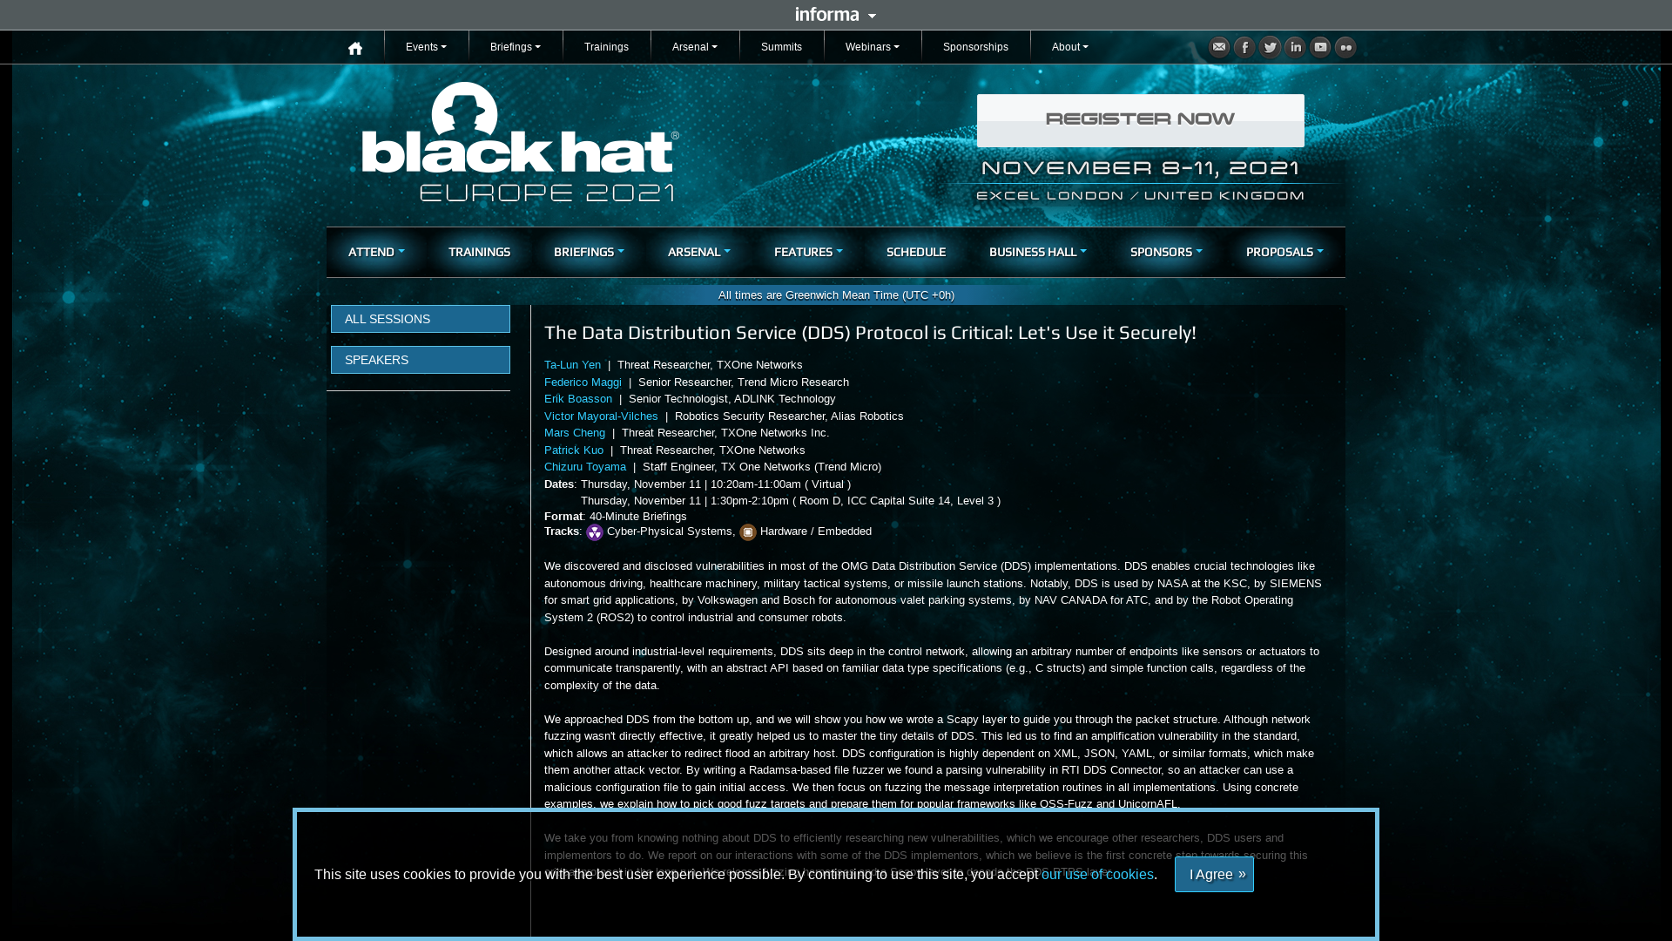Open the Summits page
Screen dimensions: 1672x941
pos(781,47)
